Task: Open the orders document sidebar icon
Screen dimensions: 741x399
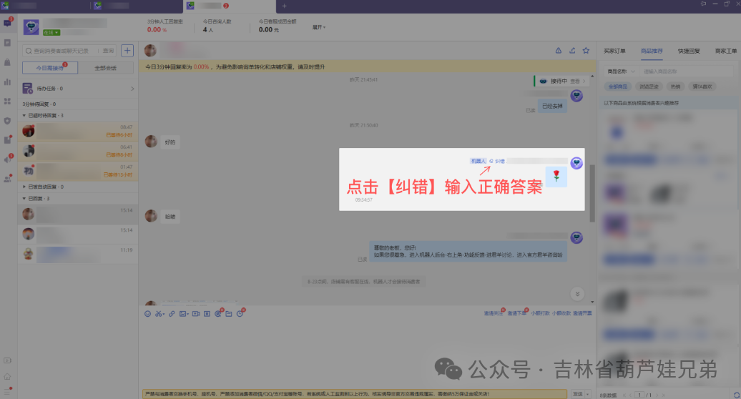Action: click(8, 43)
